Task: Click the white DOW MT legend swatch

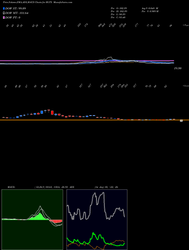Action: click(x=4, y=13)
